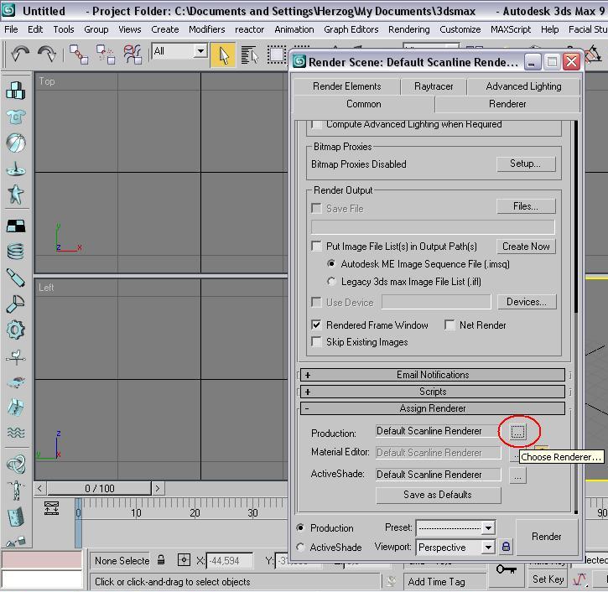Image resolution: width=608 pixels, height=592 pixels.
Task: Select Legacy 3ds max Image File List option
Action: (331, 281)
